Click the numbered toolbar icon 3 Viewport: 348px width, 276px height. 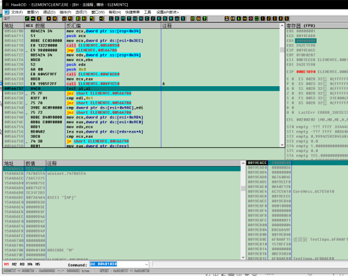pos(274,19)
